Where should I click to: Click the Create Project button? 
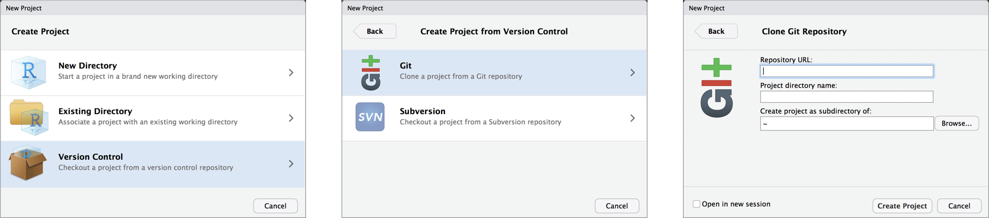click(902, 206)
